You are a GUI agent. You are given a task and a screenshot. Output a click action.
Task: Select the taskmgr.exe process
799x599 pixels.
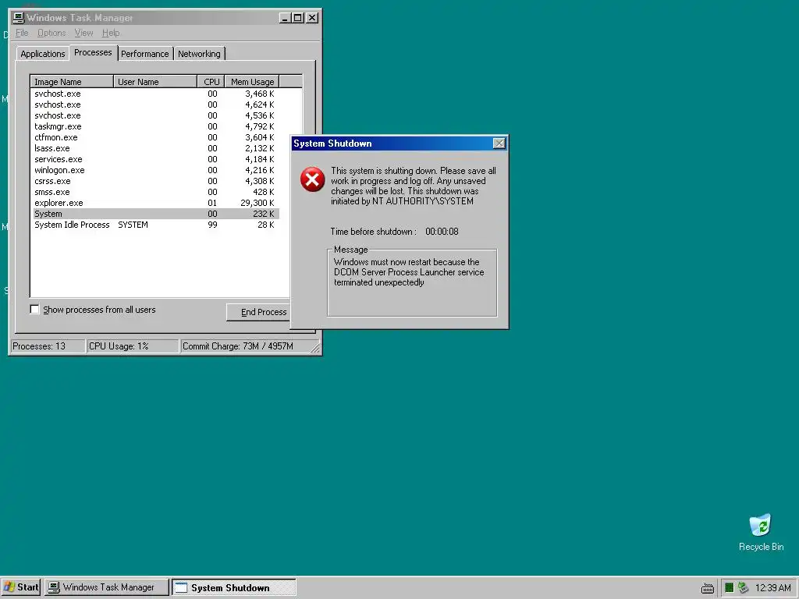(156, 126)
